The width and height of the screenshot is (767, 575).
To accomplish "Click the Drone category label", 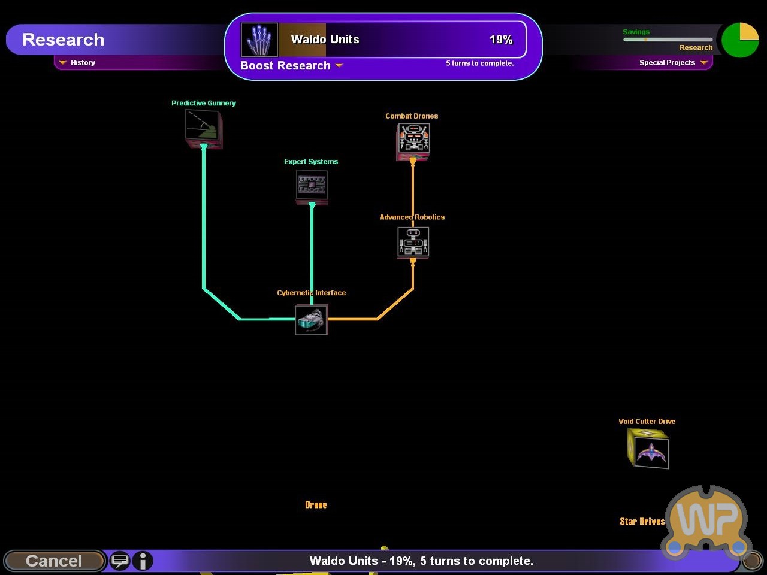I will (x=316, y=505).
